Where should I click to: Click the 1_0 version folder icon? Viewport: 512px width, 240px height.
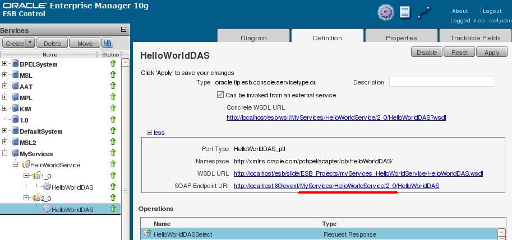[x=36, y=176]
